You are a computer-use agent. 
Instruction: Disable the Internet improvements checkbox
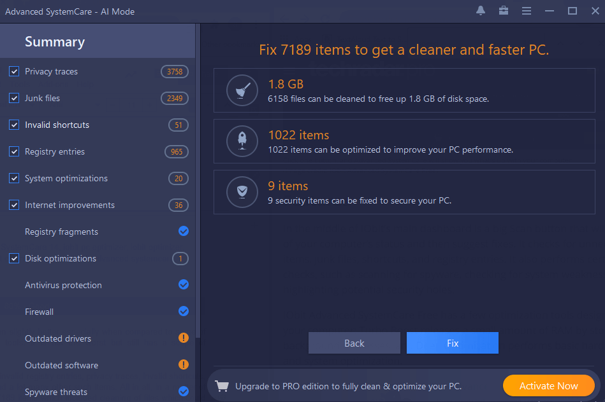click(x=14, y=205)
